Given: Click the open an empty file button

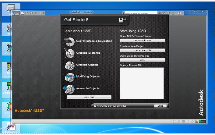Looking at the screenshot, I should point(143,50).
